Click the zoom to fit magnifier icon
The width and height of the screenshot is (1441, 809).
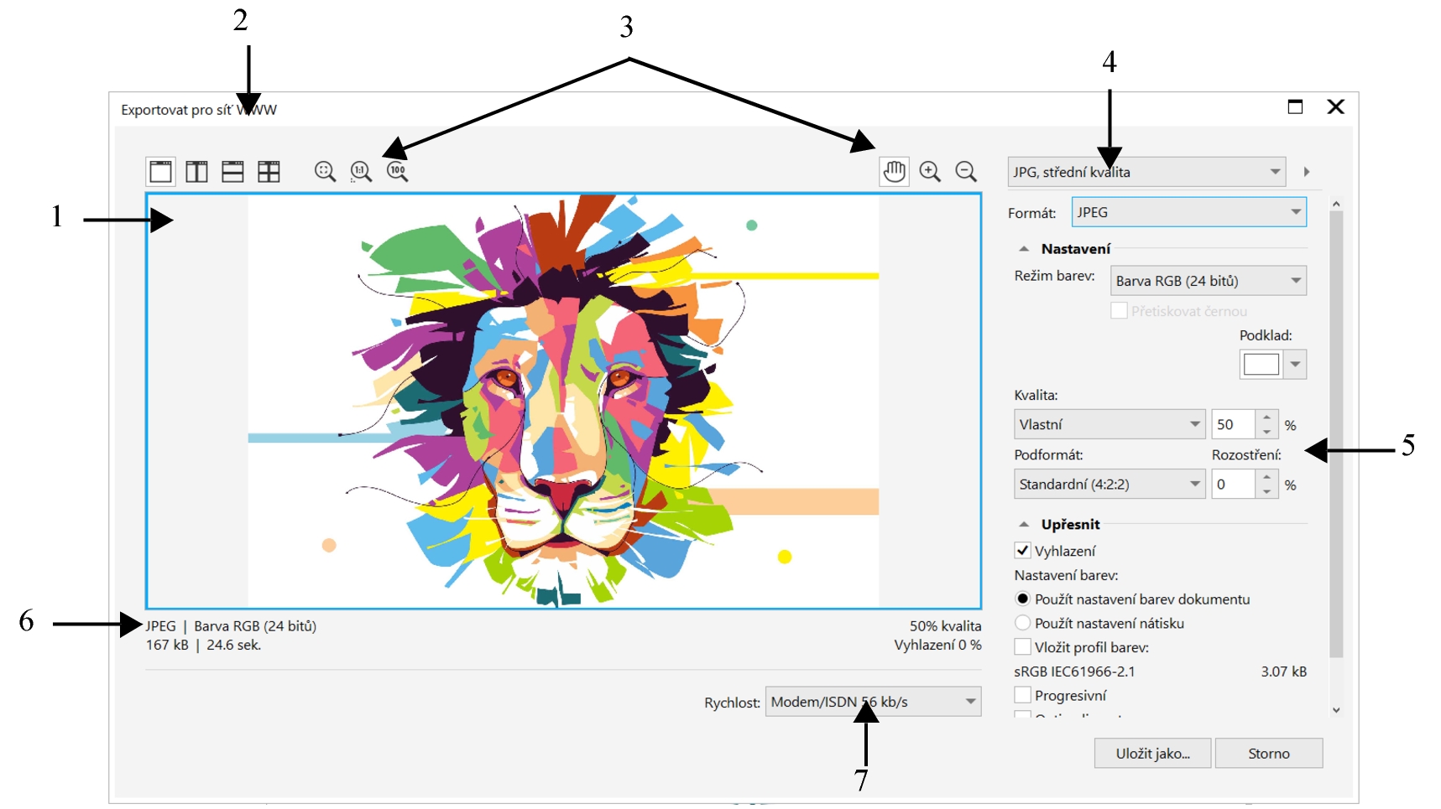[325, 172]
